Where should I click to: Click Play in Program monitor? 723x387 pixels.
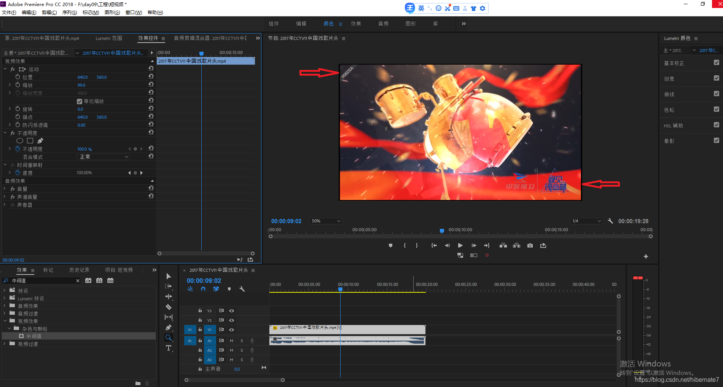click(460, 246)
